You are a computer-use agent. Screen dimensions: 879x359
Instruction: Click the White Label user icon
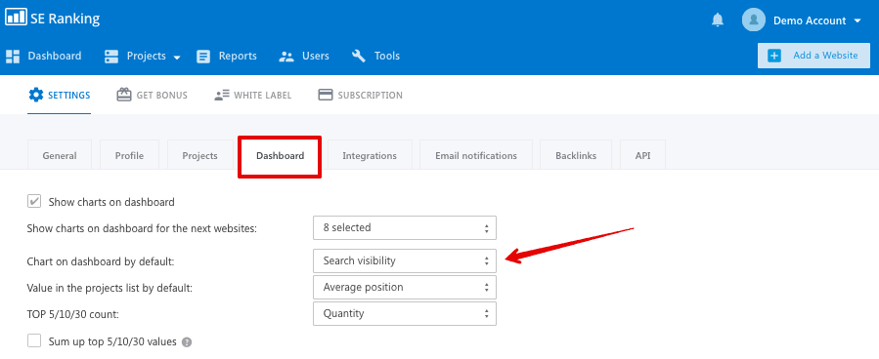(221, 95)
